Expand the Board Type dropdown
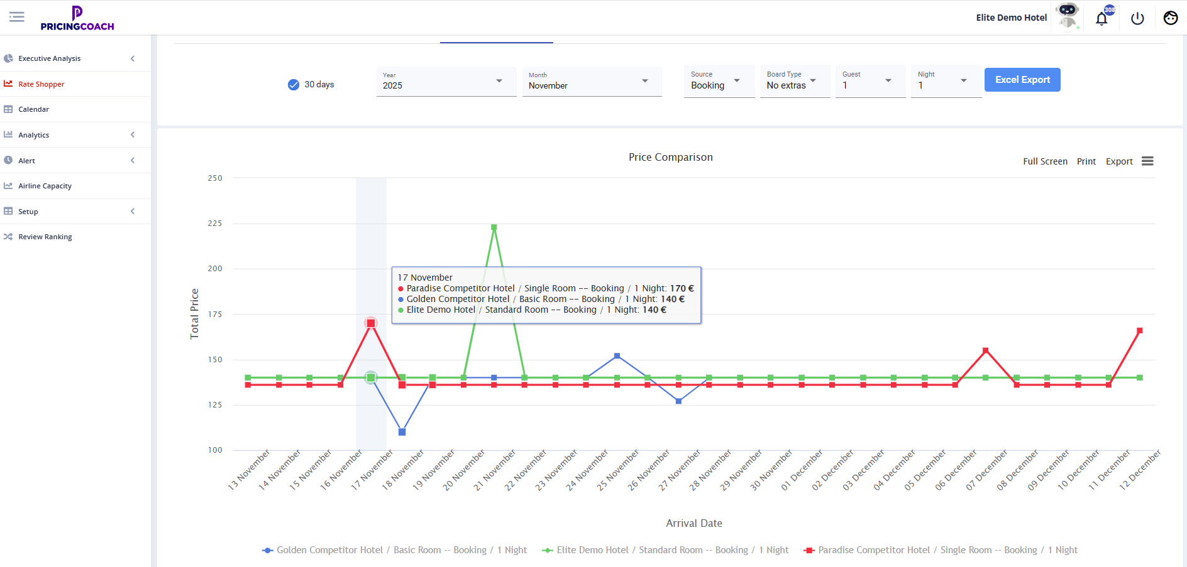The height and width of the screenshot is (567, 1187). click(794, 81)
